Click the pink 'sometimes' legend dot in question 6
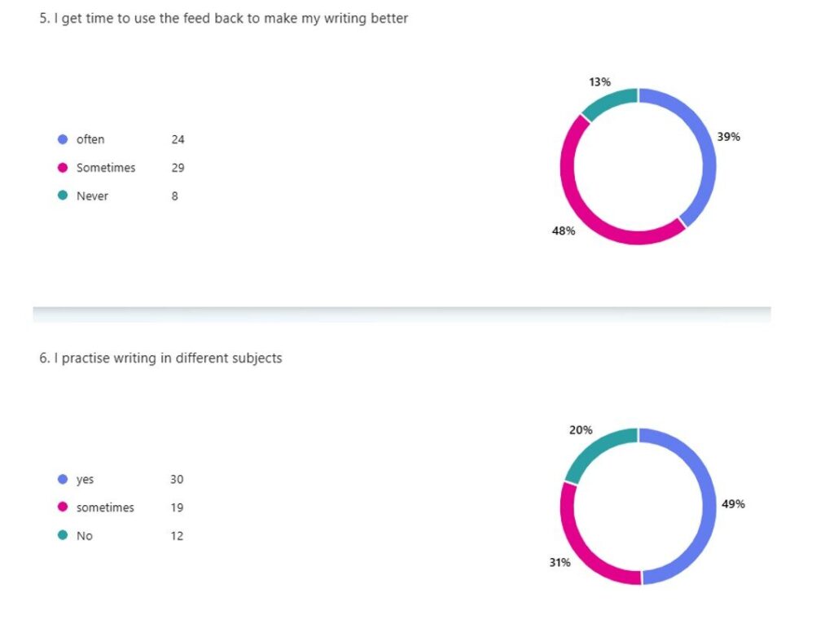 point(63,507)
